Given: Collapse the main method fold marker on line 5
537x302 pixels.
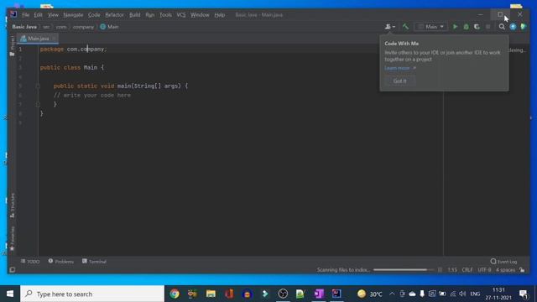Looking at the screenshot, I should point(38,86).
